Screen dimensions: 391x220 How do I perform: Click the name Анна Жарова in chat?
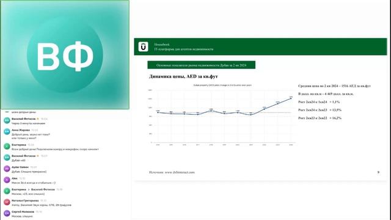(x=21, y=130)
